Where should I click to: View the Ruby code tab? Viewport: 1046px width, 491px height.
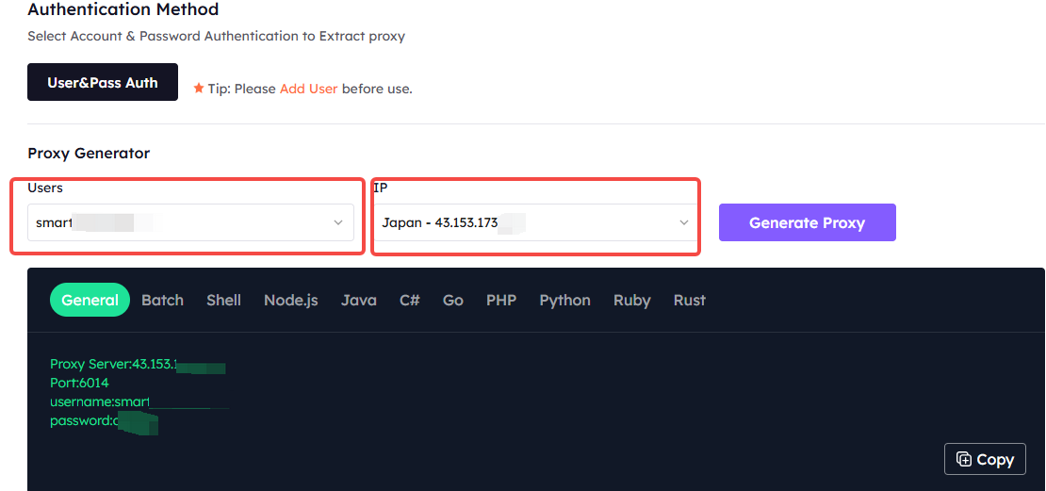631,301
